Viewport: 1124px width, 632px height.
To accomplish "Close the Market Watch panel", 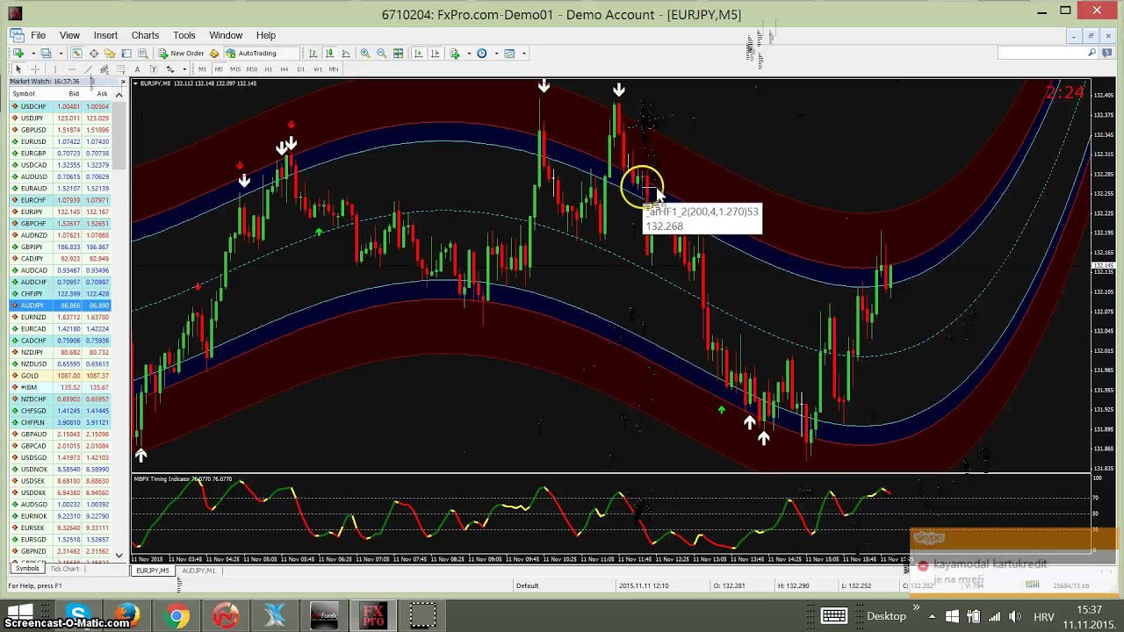I will pos(123,83).
